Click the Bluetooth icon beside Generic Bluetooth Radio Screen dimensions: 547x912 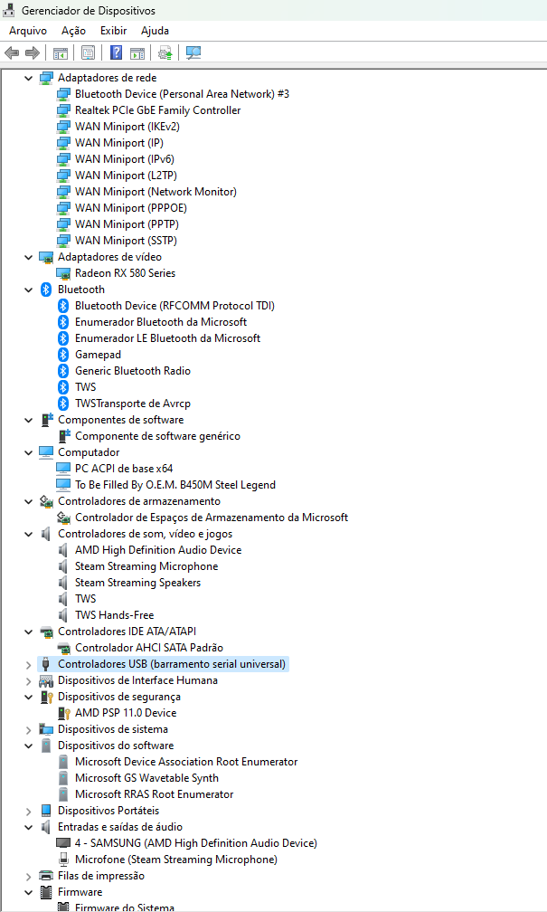(63, 371)
